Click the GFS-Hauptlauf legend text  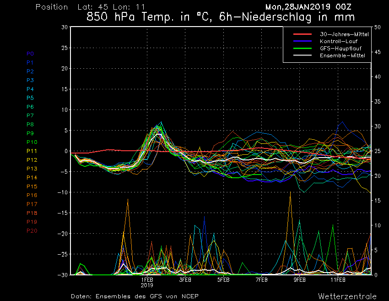point(340,49)
